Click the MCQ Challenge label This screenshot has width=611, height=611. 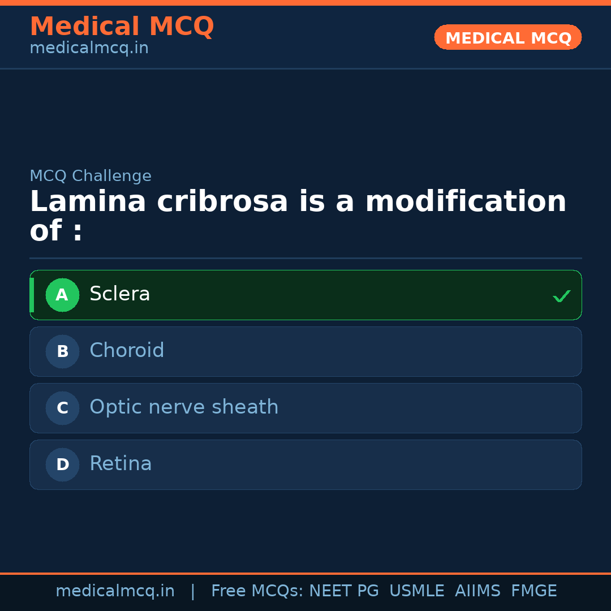(x=91, y=176)
